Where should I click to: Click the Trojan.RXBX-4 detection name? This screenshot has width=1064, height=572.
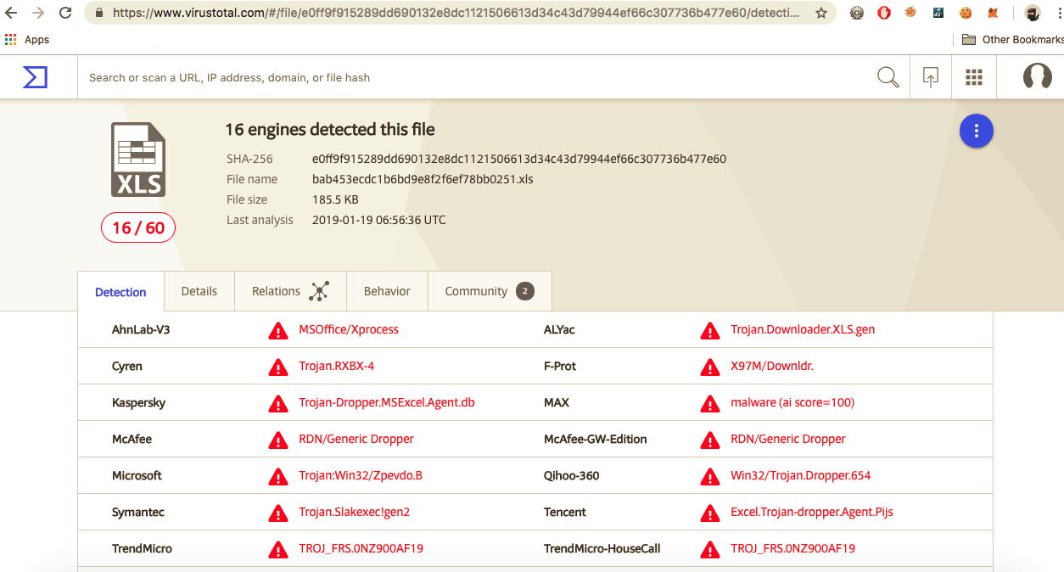click(337, 366)
